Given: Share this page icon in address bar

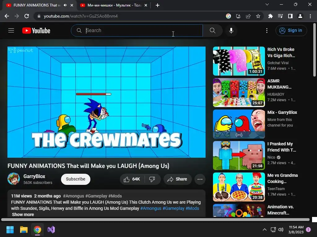Looking at the screenshot, I should [248, 16].
